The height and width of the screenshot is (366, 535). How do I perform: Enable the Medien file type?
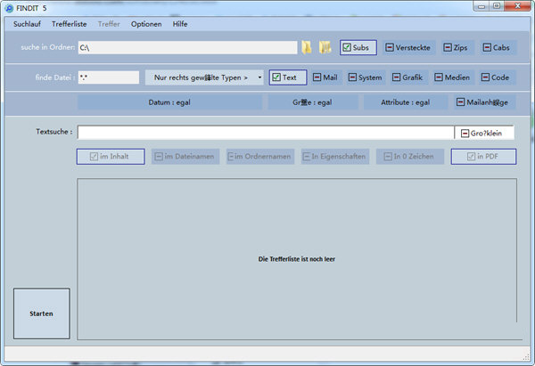point(453,77)
